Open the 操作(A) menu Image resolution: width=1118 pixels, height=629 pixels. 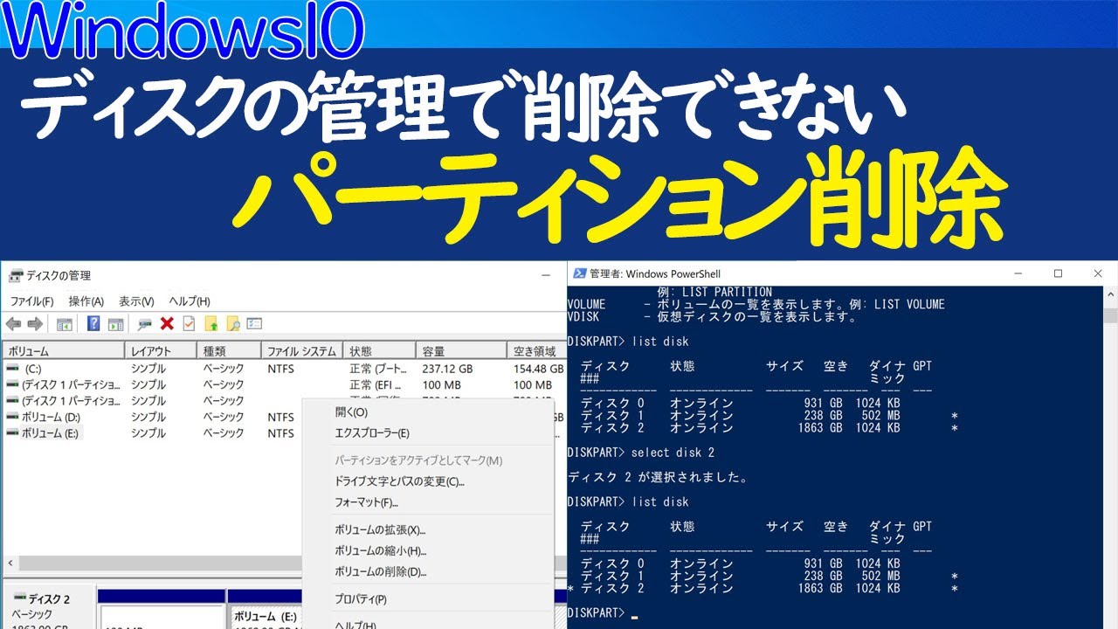tap(86, 301)
